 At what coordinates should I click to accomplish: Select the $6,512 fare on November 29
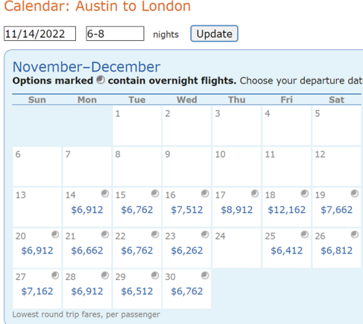pyautogui.click(x=137, y=291)
